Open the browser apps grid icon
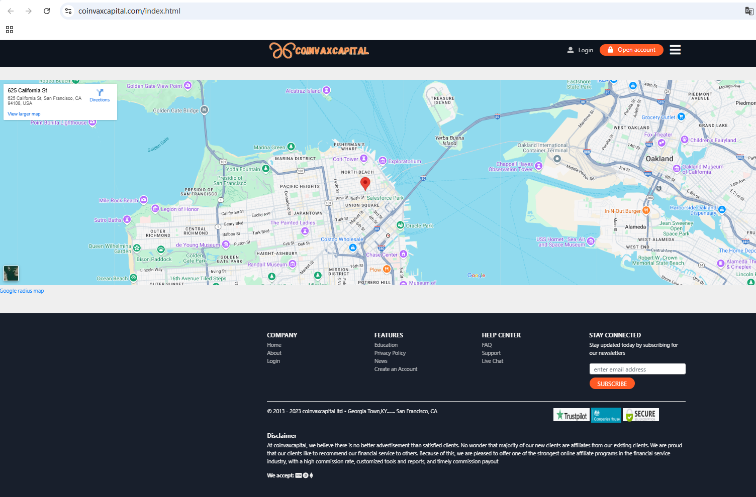756x497 pixels. (10, 30)
